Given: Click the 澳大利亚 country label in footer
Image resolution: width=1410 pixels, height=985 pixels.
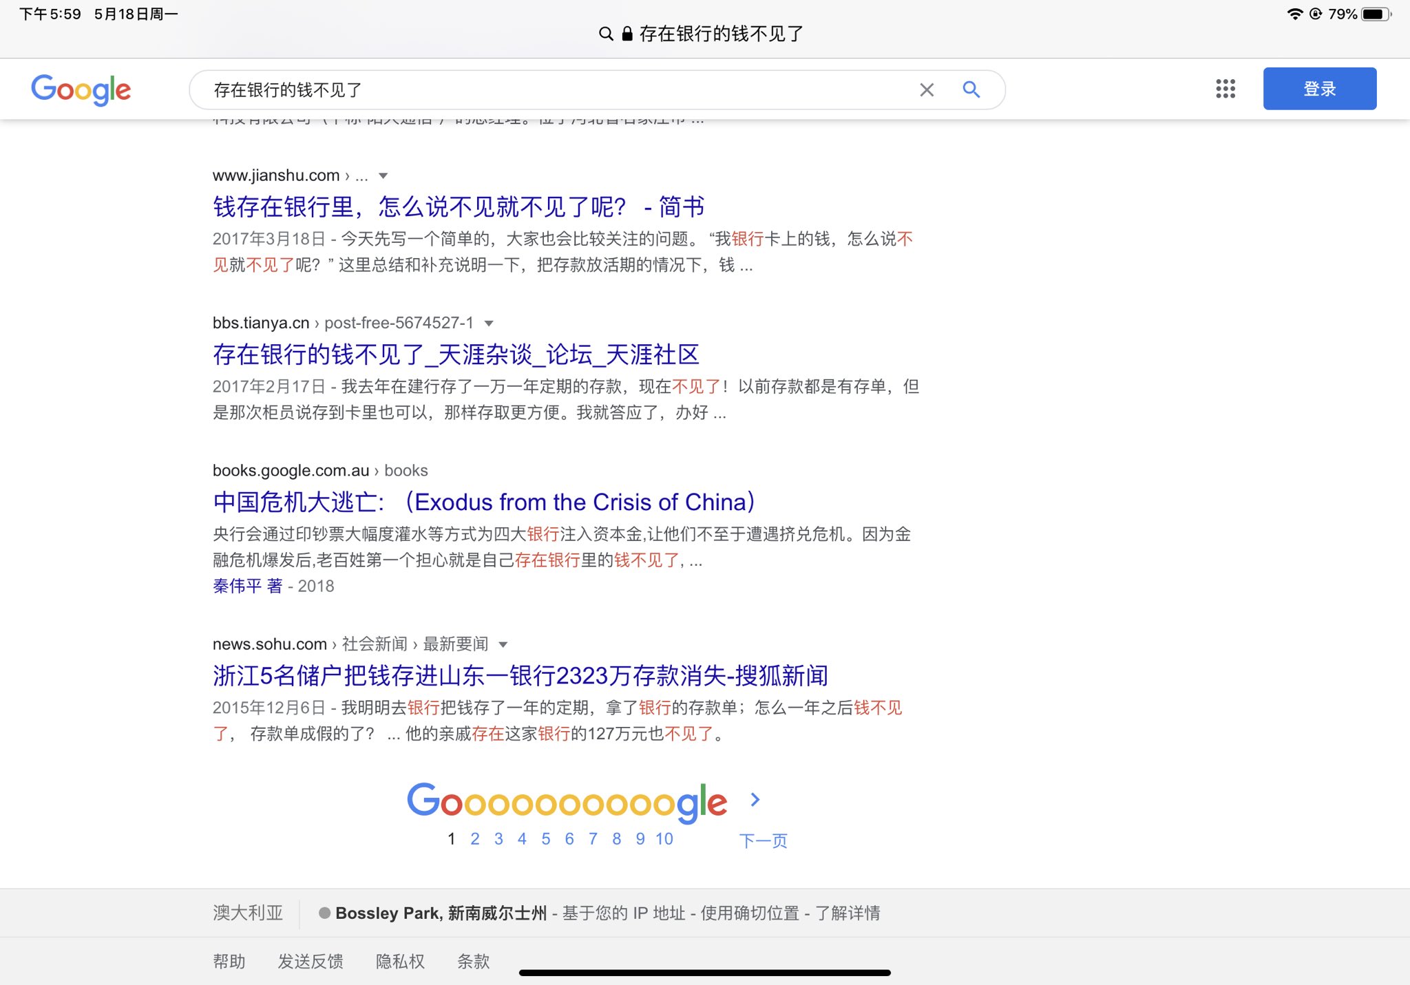Looking at the screenshot, I should [x=248, y=913].
